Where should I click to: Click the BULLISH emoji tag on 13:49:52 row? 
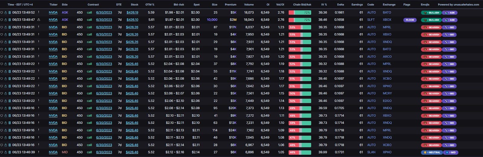pos(431,13)
